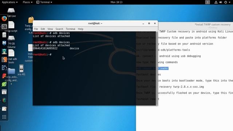Open the Terminal menu in the window menubar
This screenshot has width=233, height=131.
(70, 29)
